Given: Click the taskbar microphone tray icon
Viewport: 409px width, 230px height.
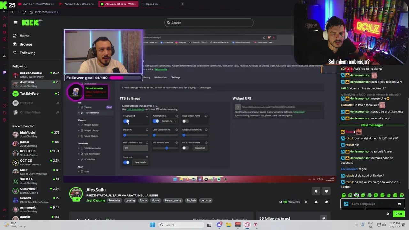Looking at the screenshot, I should [363, 225].
